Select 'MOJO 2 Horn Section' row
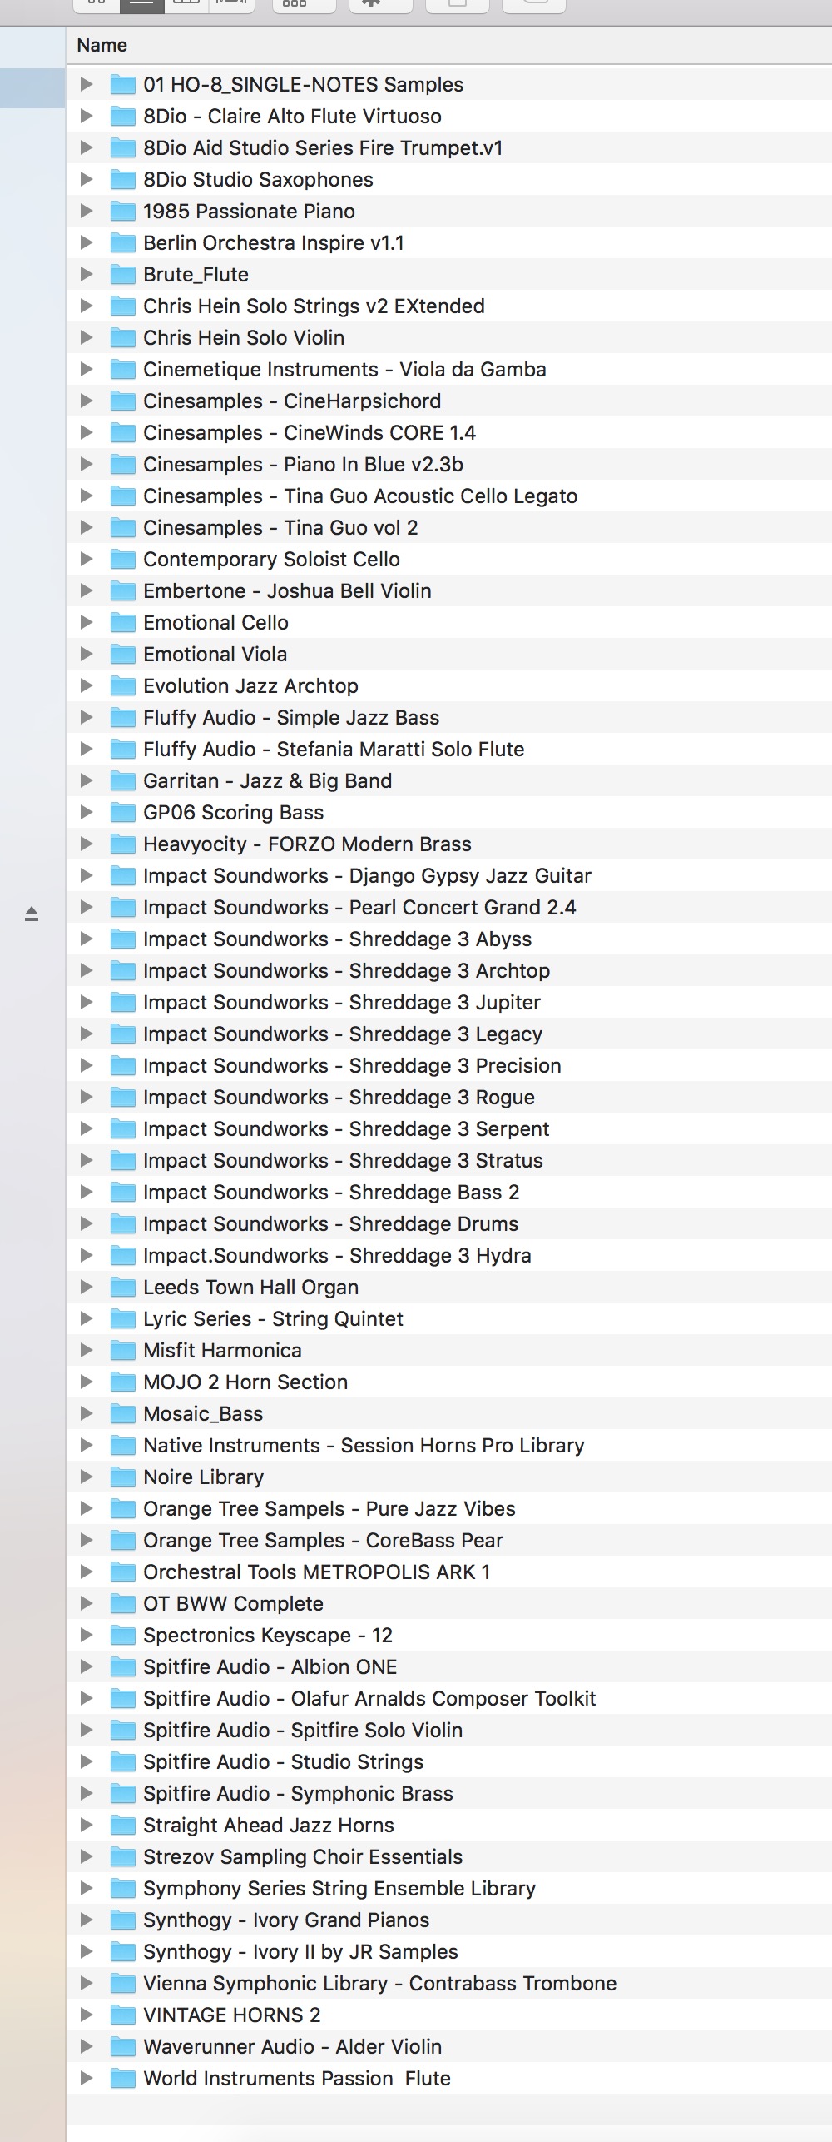The image size is (832, 2142). [449, 1382]
